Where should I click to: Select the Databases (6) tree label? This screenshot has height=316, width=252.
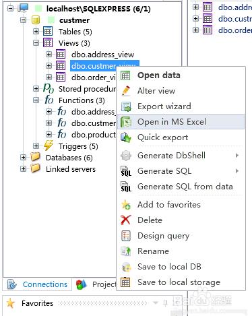69,158
